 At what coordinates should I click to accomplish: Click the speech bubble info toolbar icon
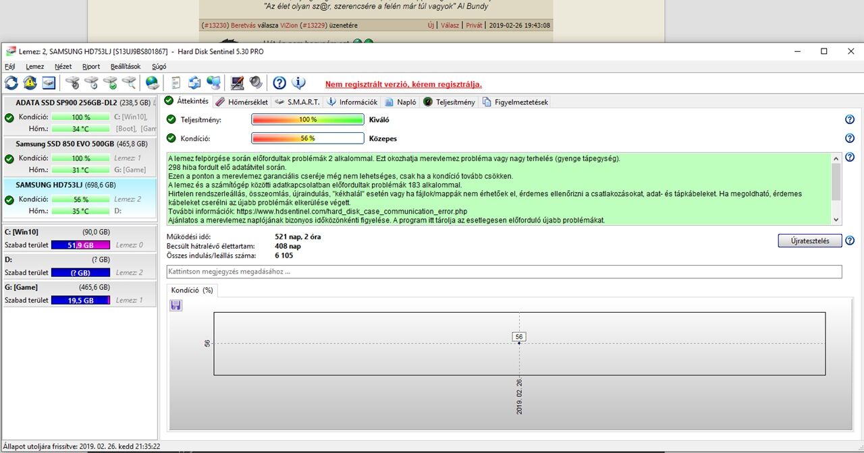298,83
